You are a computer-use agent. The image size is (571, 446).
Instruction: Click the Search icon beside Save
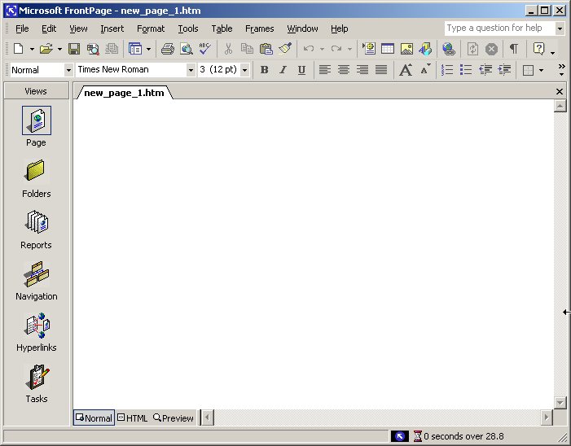(x=93, y=48)
